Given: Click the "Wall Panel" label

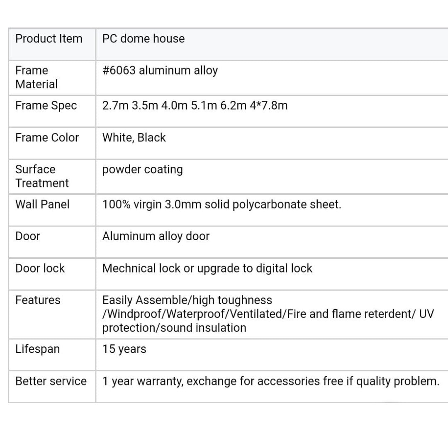Looking at the screenshot, I should pyautogui.click(x=42, y=205).
